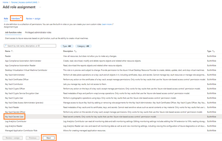Select the Reader role row

pyautogui.click(x=113, y=56)
